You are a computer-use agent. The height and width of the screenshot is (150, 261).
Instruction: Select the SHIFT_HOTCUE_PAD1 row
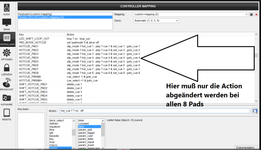point(136,84)
